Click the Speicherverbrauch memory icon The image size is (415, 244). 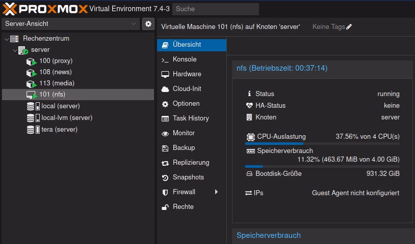pyautogui.click(x=251, y=151)
